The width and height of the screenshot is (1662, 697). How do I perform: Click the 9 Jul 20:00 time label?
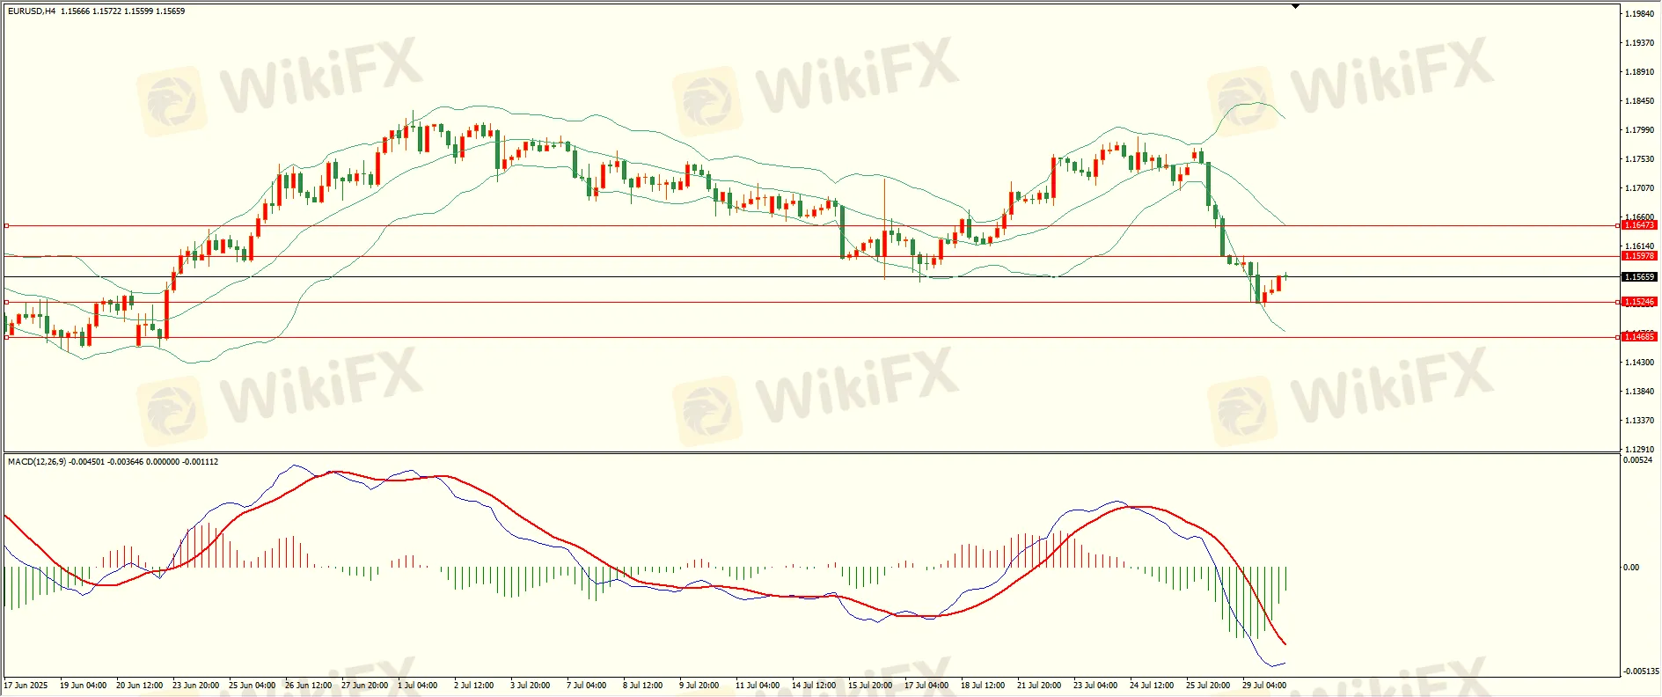(x=699, y=686)
